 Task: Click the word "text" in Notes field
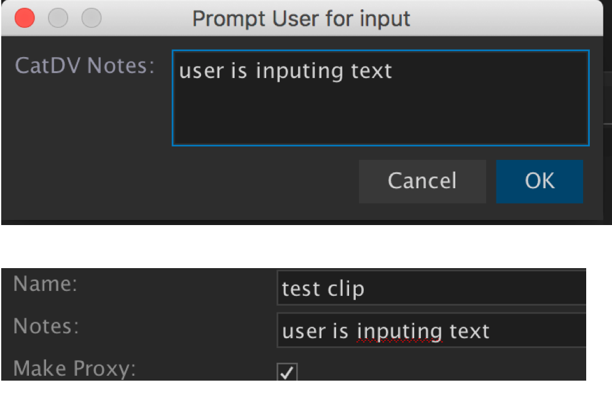pyautogui.click(x=468, y=331)
